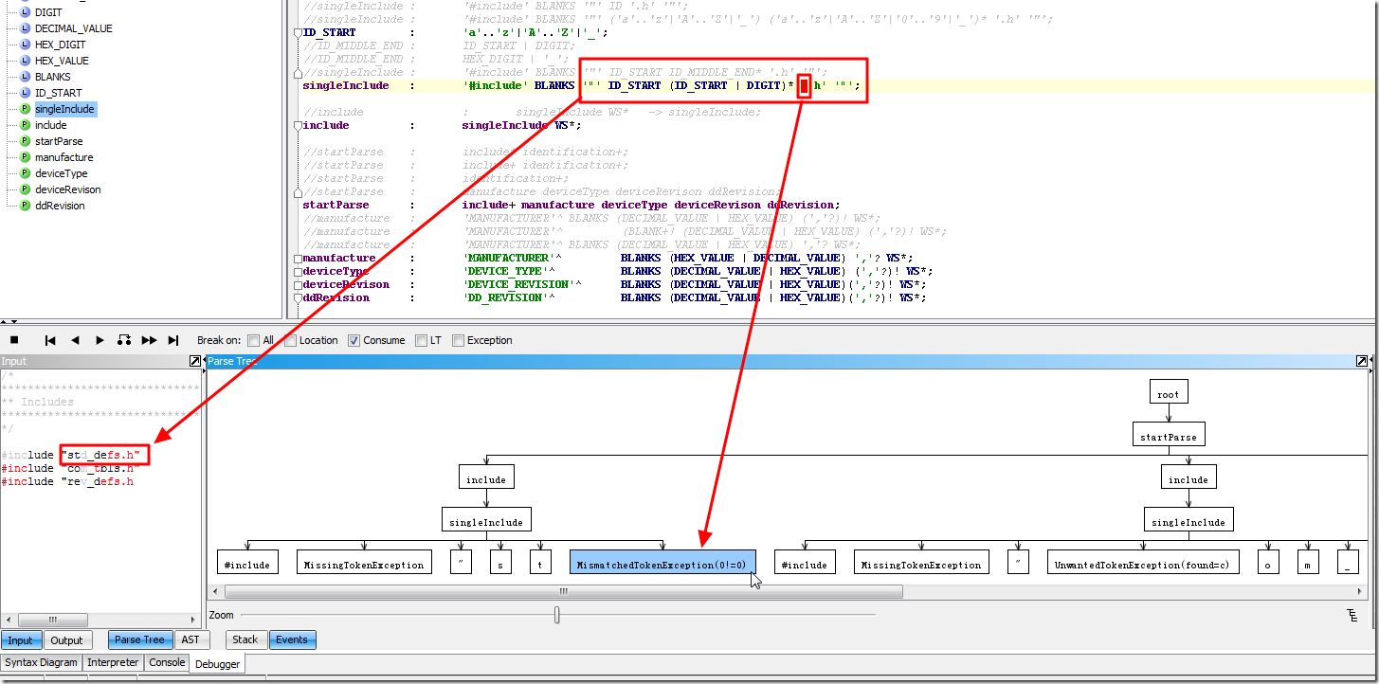Select the root node in parse tree
The image size is (1379, 684).
coord(1169,392)
